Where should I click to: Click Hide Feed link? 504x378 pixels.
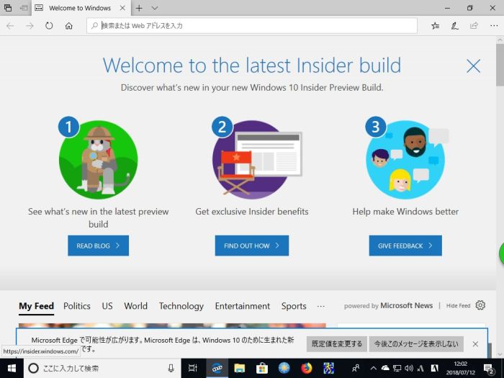point(458,306)
